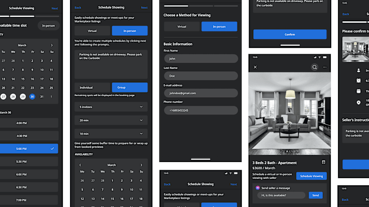Screen dimensions: 369x207
Task: Select highlighted March 30 date
Action: (x=32, y=97)
